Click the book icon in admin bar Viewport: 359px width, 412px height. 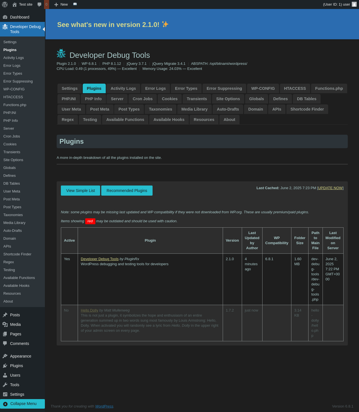75,4
